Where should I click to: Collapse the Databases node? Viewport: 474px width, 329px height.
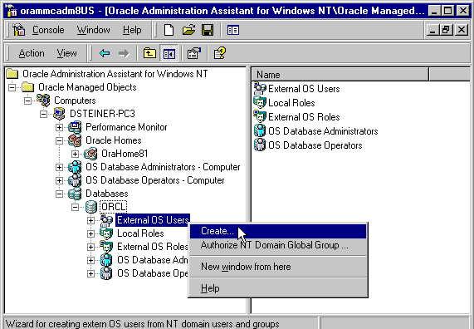(x=59, y=194)
